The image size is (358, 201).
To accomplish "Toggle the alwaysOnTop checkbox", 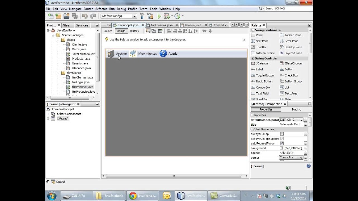I will tap(282, 134).
